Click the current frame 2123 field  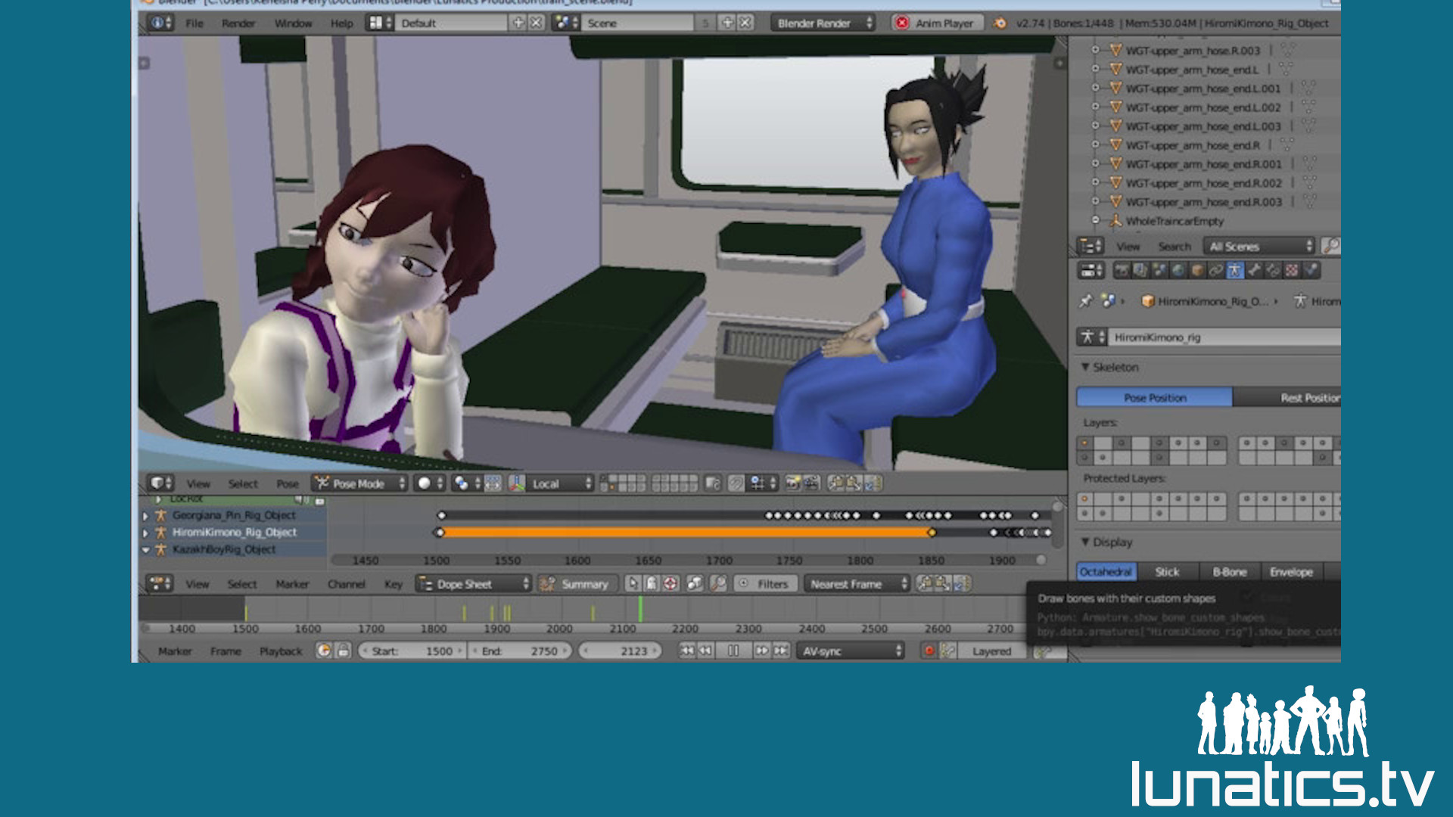pos(620,651)
